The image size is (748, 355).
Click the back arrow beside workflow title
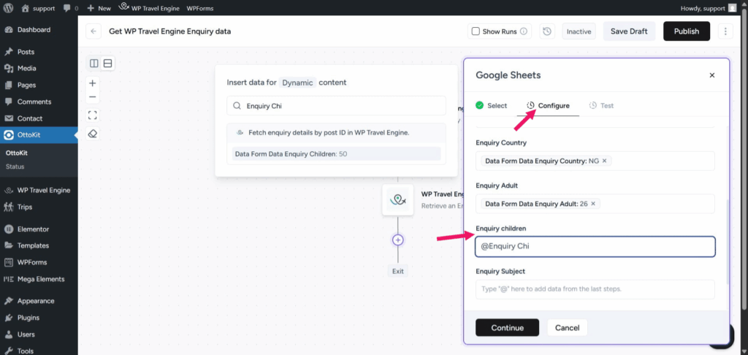pos(93,31)
